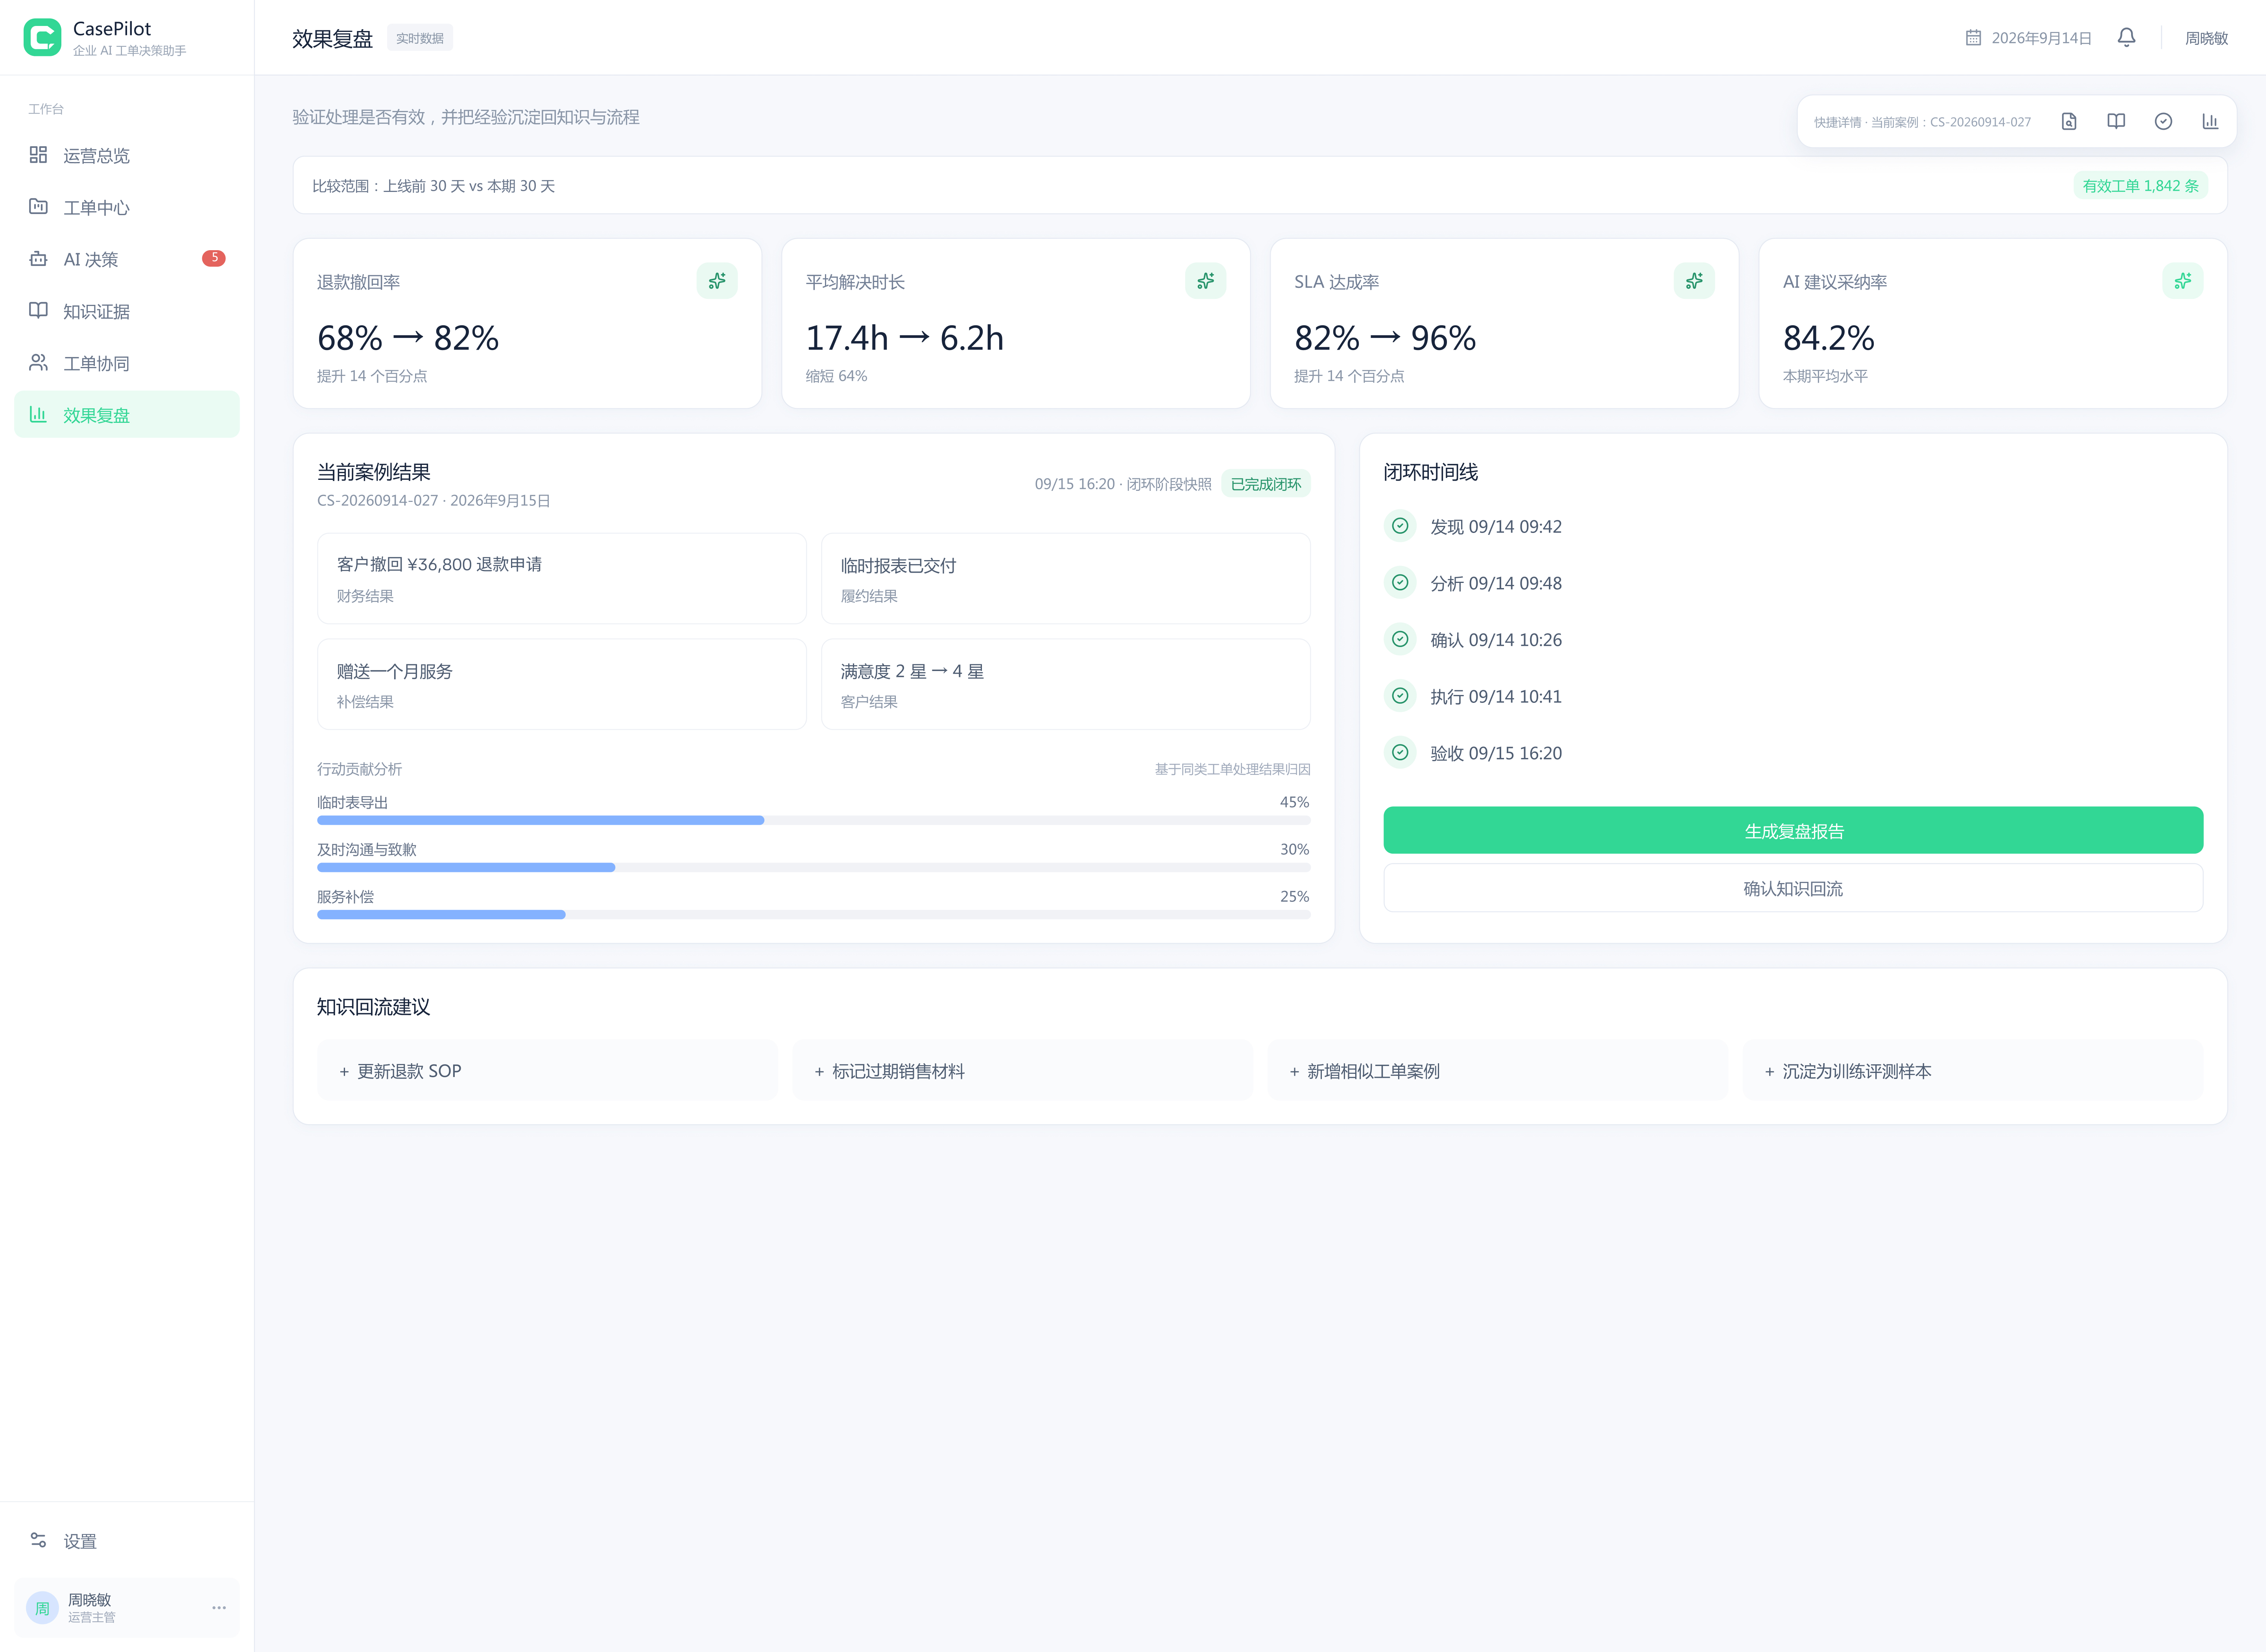The image size is (2266, 1652).
Task: Select 效果复盘 in the sidebar
Action: coord(127,415)
